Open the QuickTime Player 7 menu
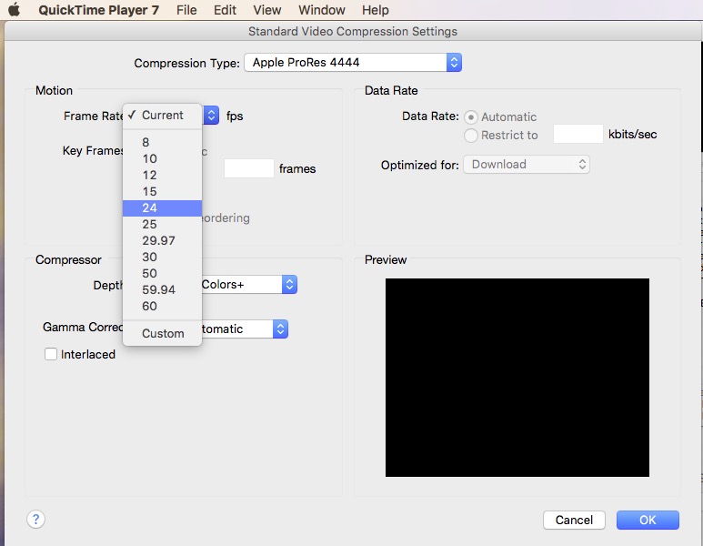The height and width of the screenshot is (546, 703). point(98,10)
